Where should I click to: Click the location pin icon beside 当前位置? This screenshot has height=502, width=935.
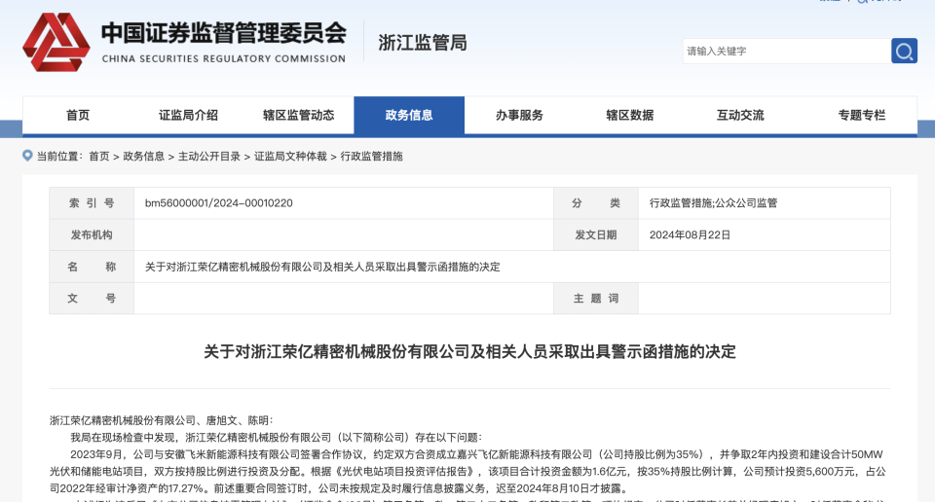tap(27, 156)
